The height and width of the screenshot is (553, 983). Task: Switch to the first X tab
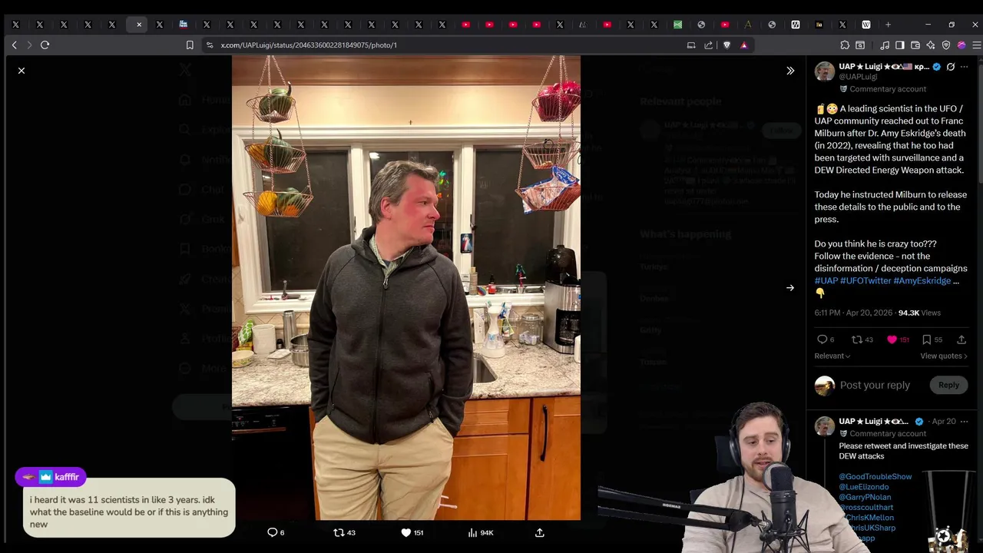coord(16,25)
